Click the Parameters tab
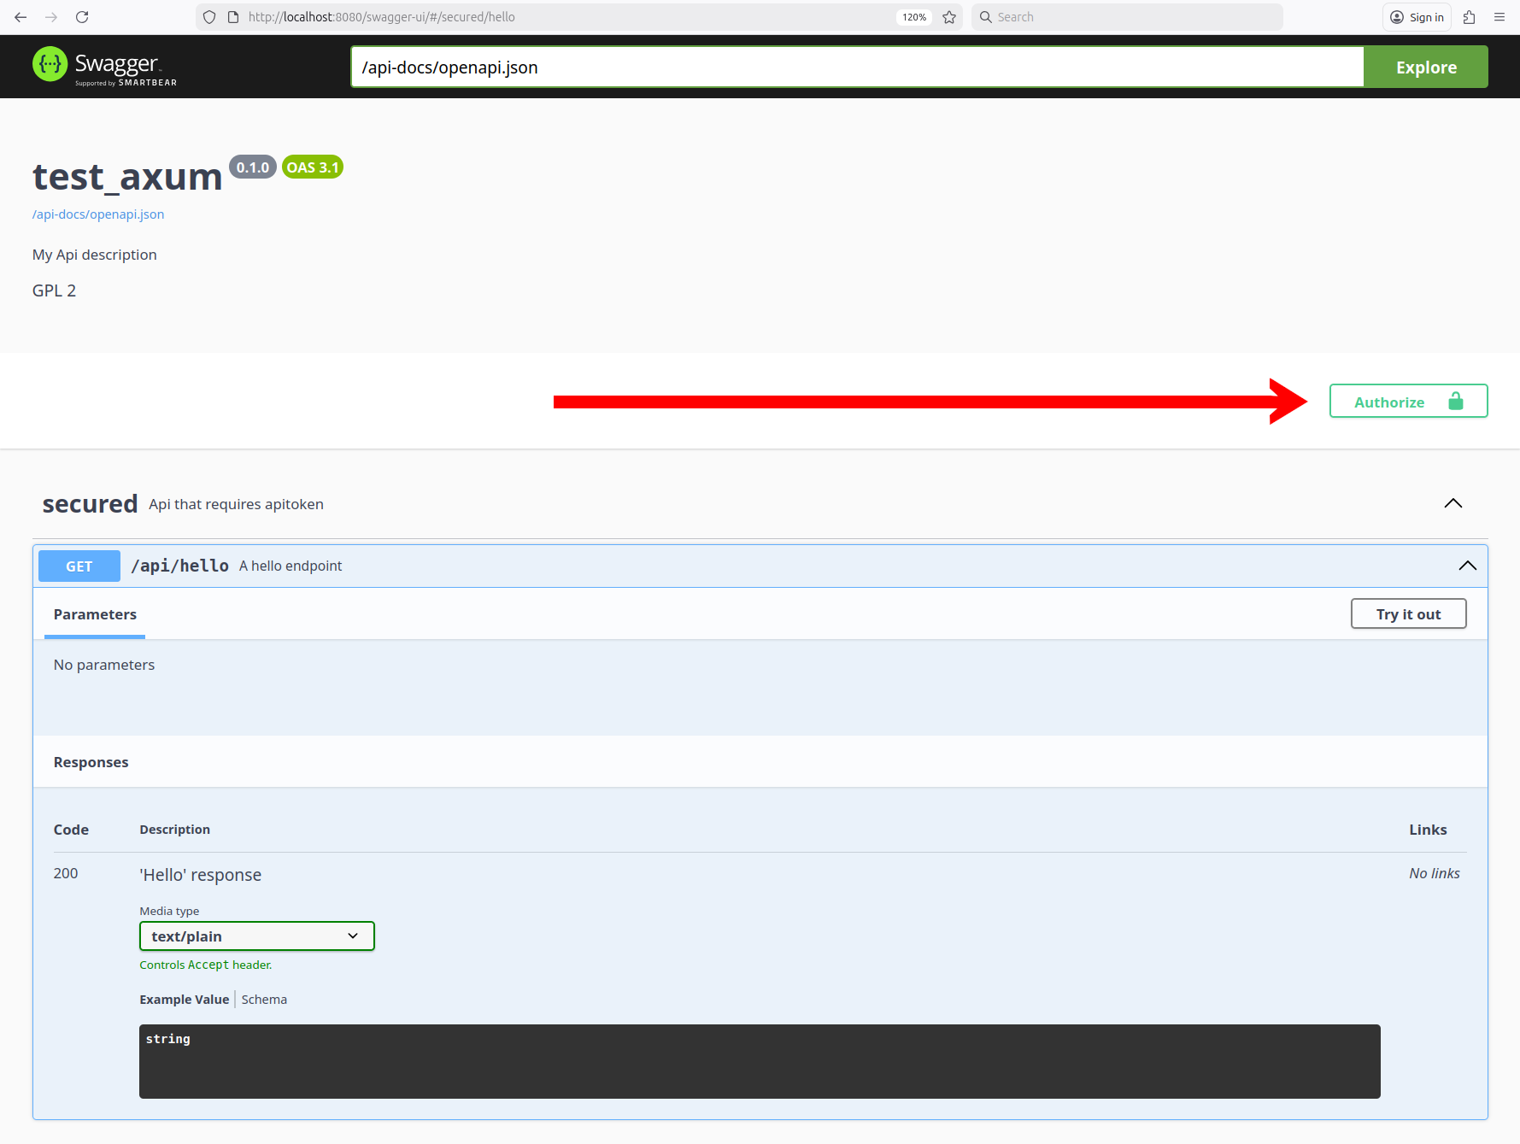 (x=95, y=614)
